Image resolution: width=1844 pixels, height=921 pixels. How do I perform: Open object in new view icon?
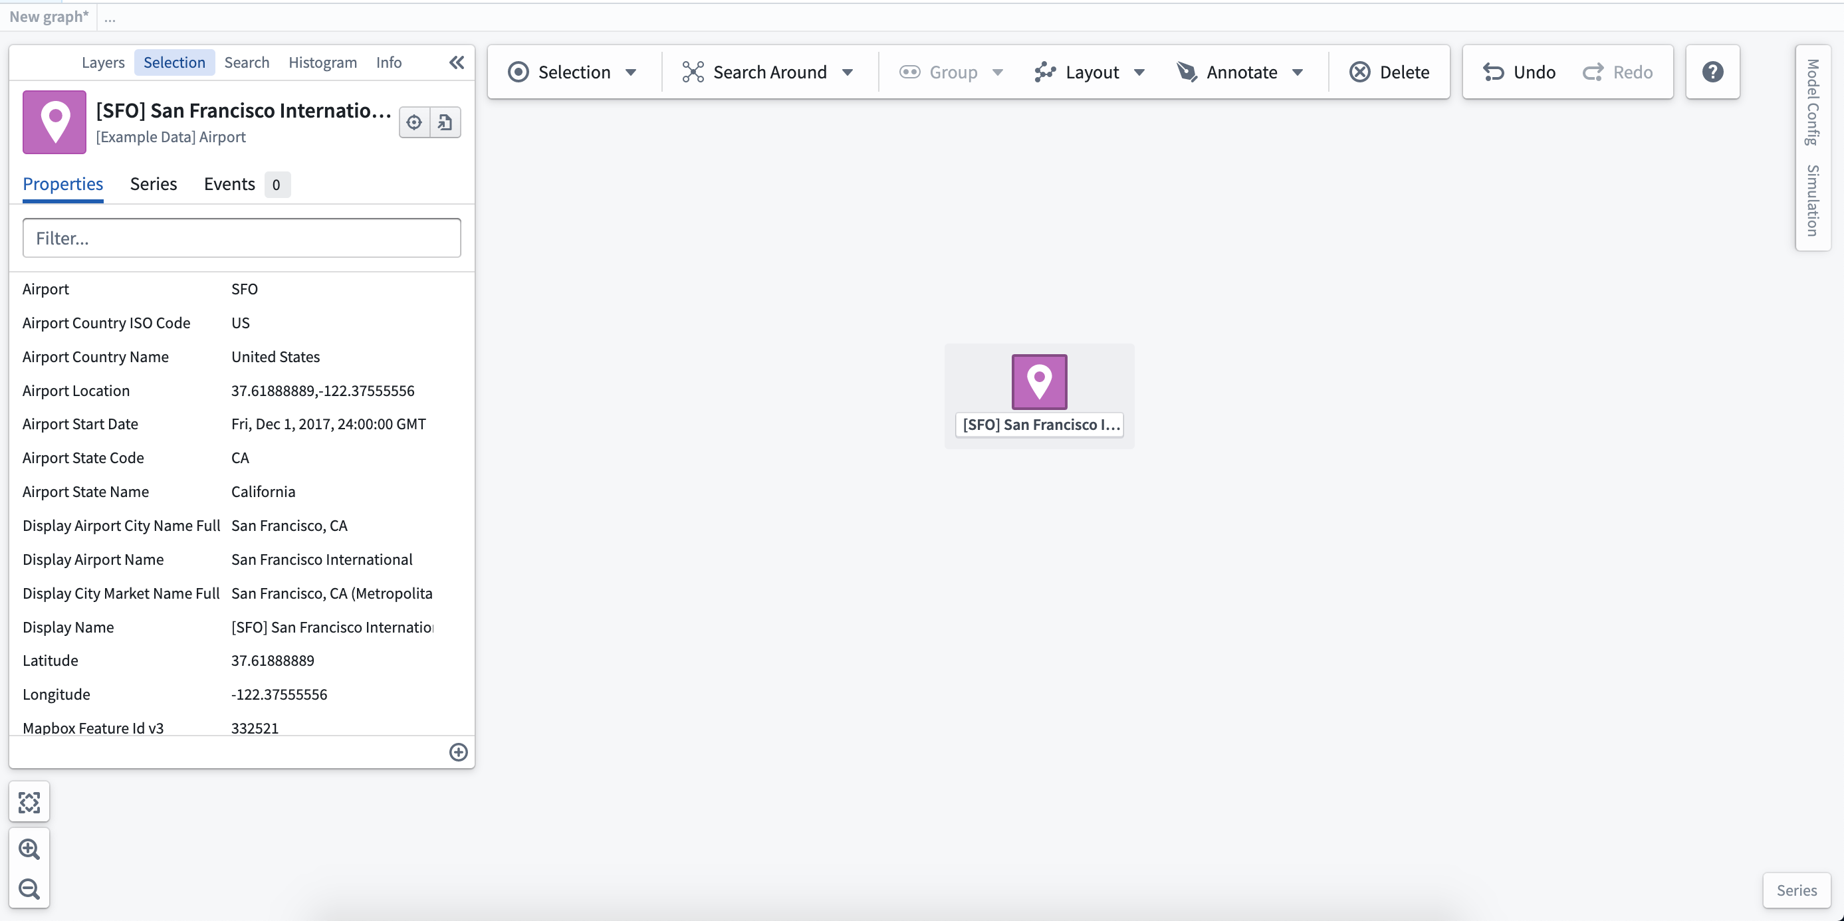445,122
